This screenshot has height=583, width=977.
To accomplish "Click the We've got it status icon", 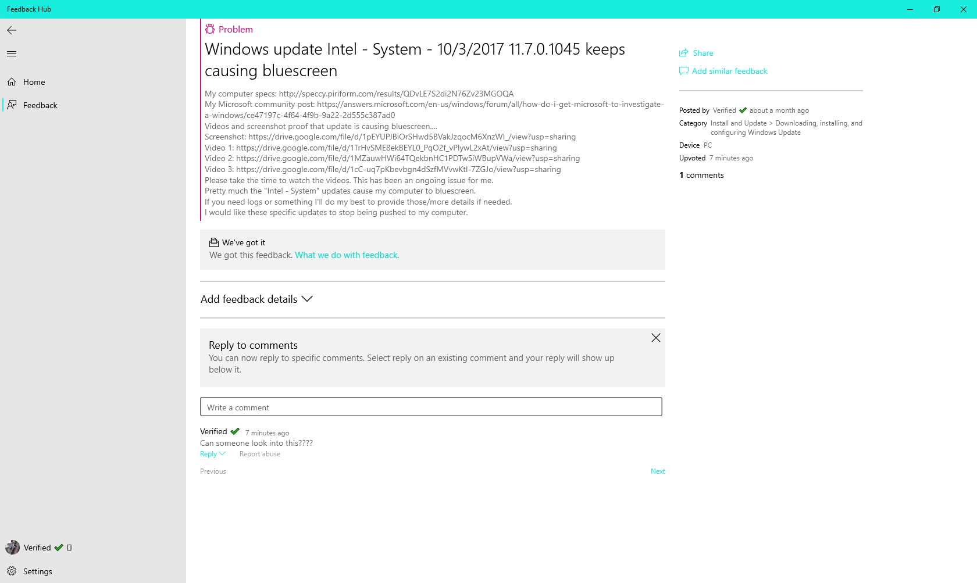I will point(214,242).
